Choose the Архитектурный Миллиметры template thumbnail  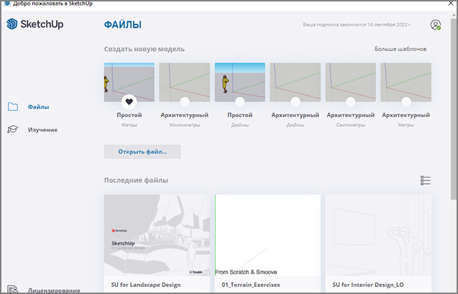pyautogui.click(x=185, y=82)
